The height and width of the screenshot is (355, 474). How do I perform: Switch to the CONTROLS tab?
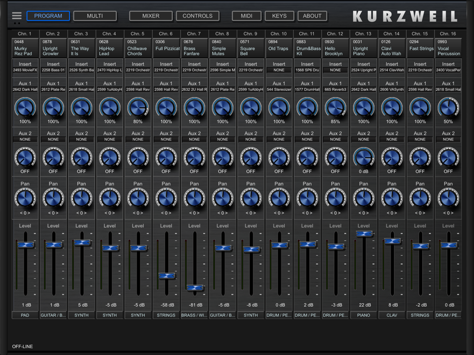[x=198, y=15]
